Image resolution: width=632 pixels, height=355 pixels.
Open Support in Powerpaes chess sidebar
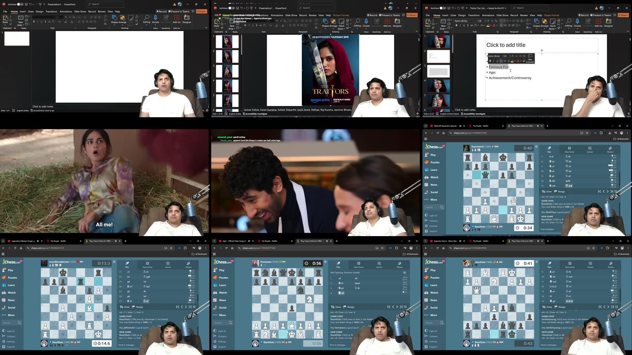(220, 347)
